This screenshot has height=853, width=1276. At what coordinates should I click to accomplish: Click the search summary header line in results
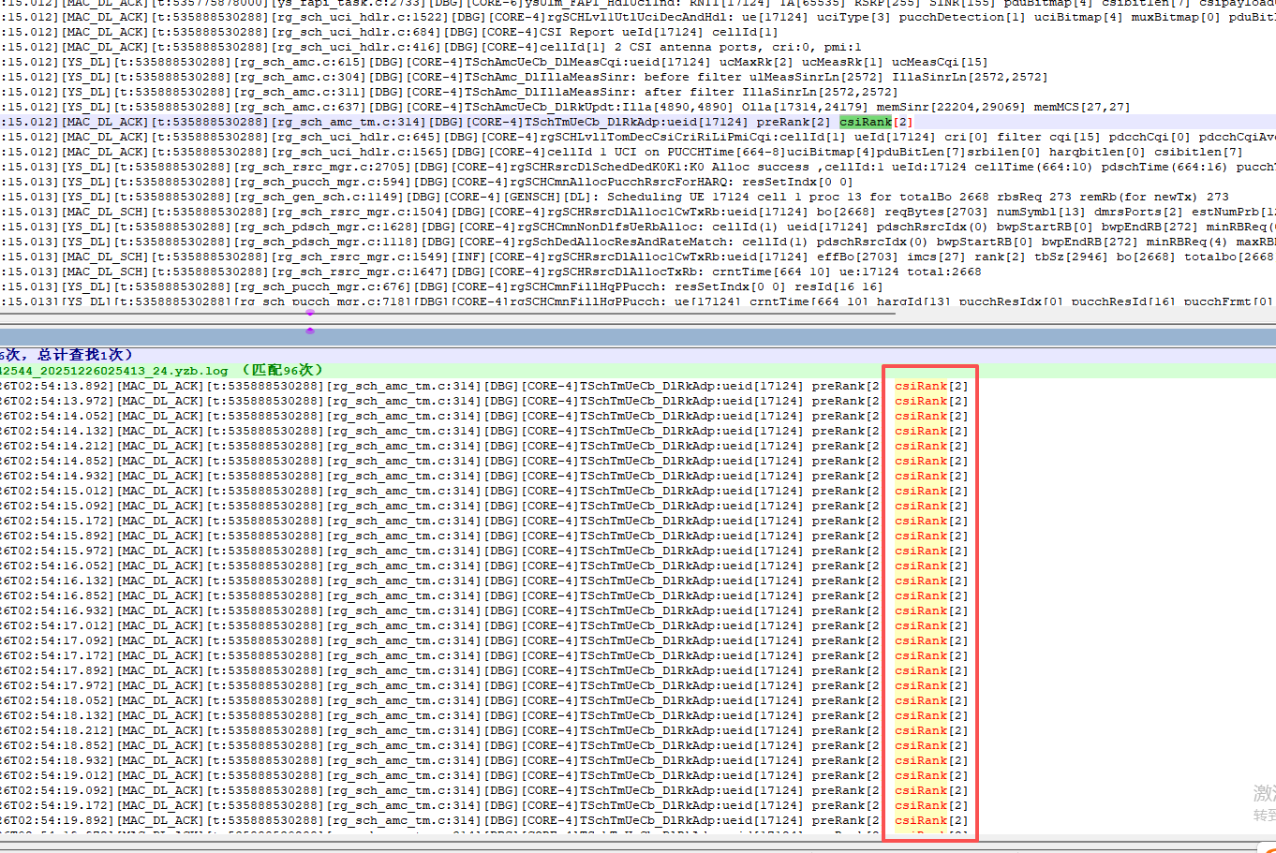66,355
